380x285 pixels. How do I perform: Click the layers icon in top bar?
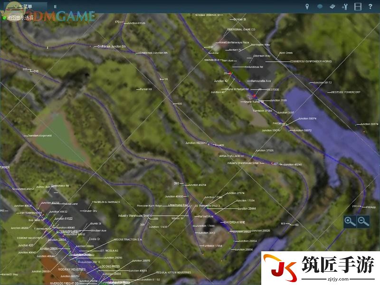pos(332,7)
